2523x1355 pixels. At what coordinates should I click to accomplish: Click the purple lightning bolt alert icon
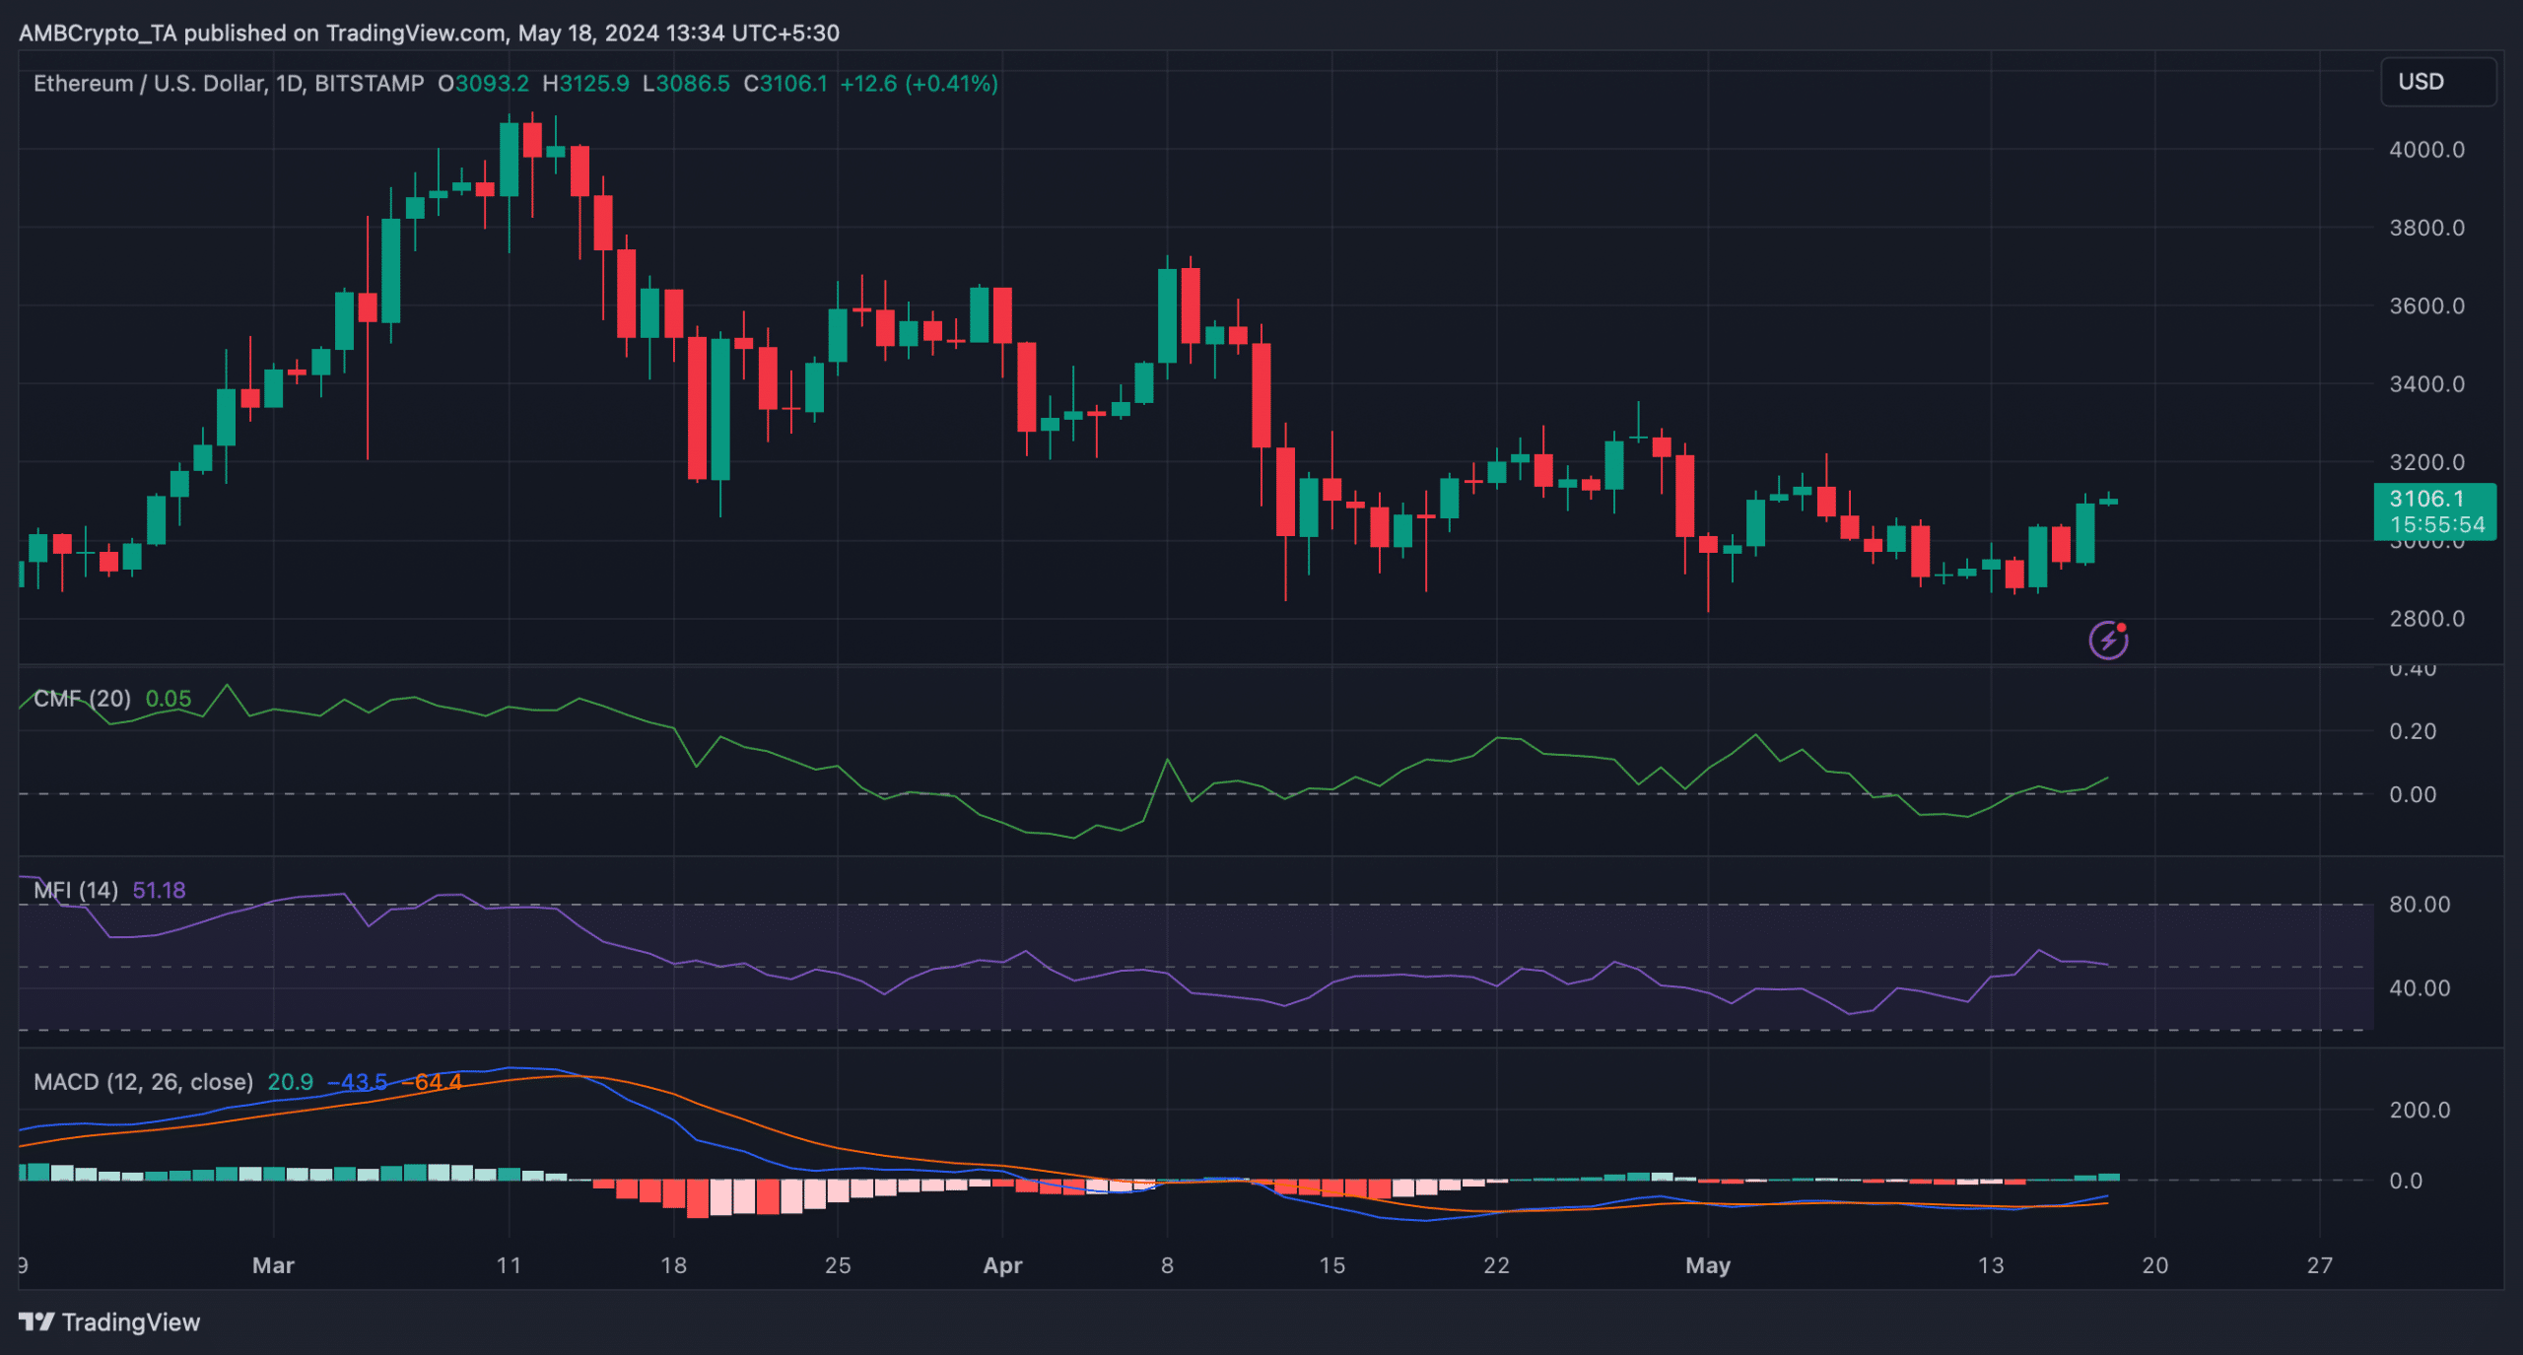click(2107, 641)
